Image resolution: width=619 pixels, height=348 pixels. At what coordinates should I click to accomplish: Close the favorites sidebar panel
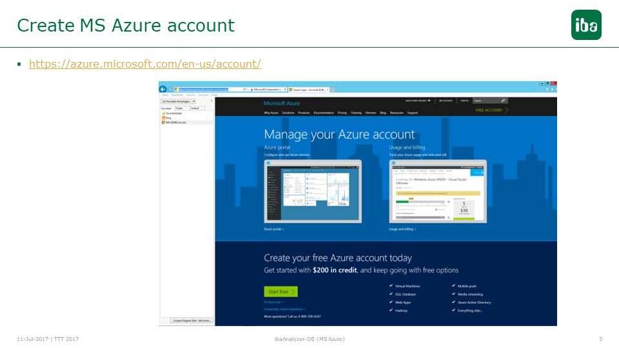(211, 101)
